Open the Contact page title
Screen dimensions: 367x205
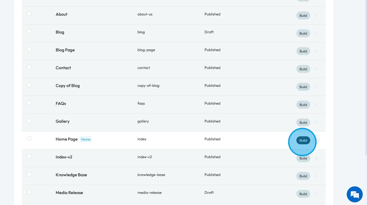pyautogui.click(x=63, y=68)
